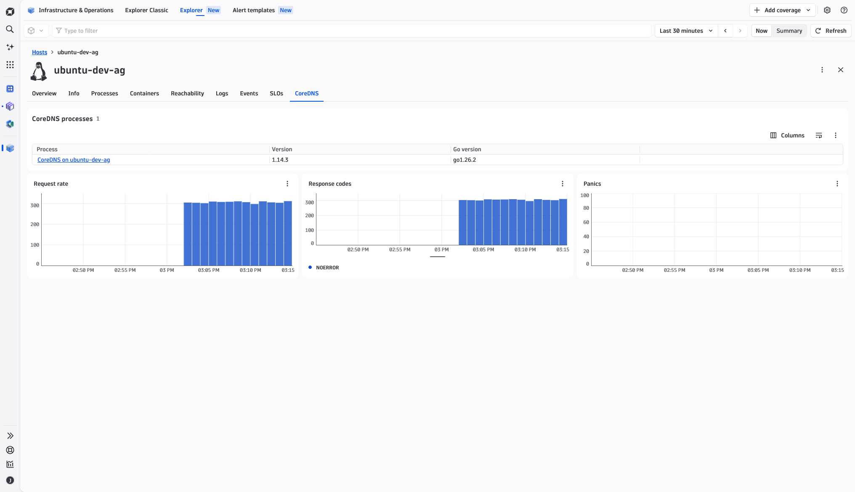Viewport: 855px width, 492px height.
Task: Close the ubuntu-dev-ag host details
Action: [841, 70]
